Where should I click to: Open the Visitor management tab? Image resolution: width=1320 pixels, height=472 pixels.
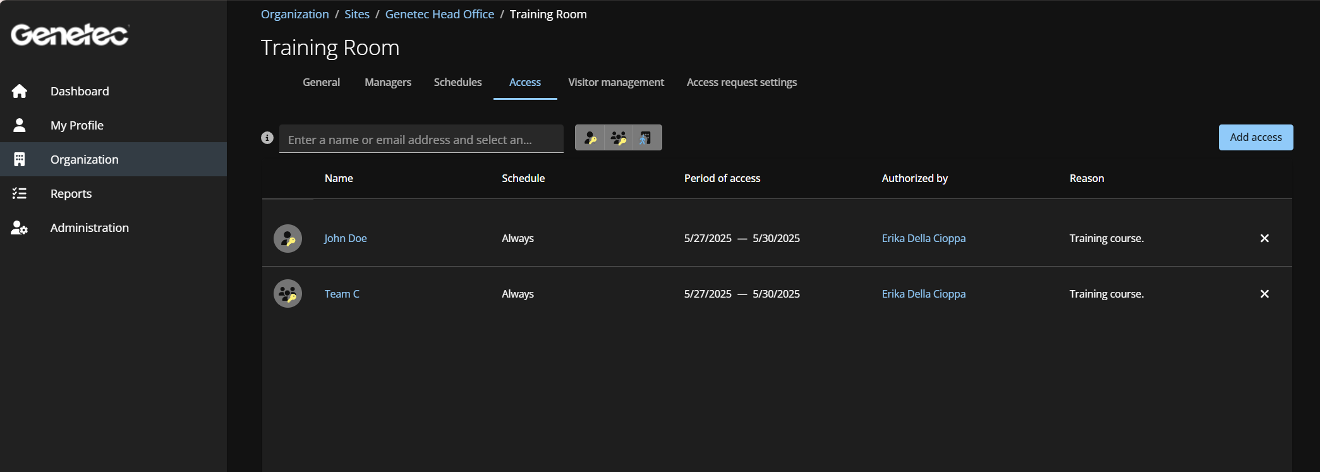click(x=615, y=82)
